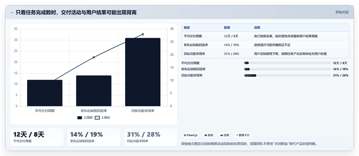Click the 12天 / 8天 table cell
Screen dimensions: 359x156
click(231, 36)
